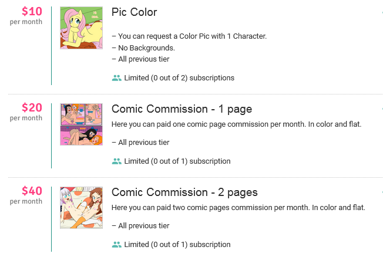Select the Comic Commission - 2 pages title
Viewport: 383px width, 267px height.
[x=184, y=192]
